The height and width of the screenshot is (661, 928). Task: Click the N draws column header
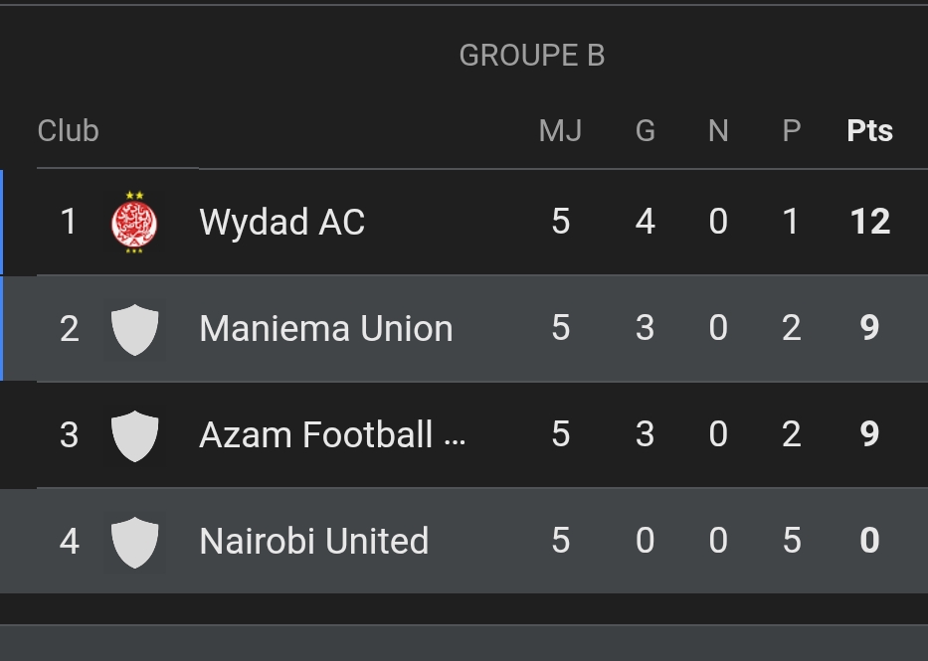coord(718,131)
